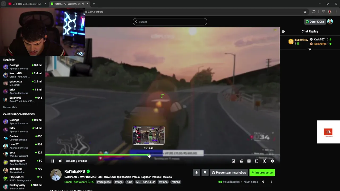
Task: Open sonecarox recommended channel
Action: 23,171
